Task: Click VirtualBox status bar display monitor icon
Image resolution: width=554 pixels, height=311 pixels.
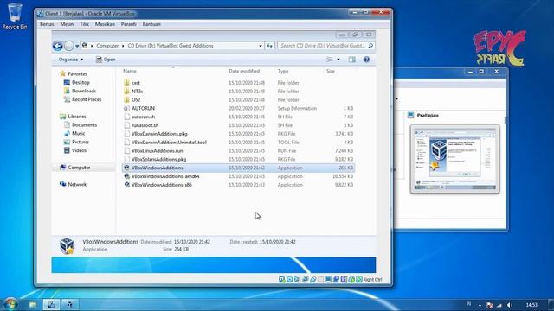Action: (329, 280)
